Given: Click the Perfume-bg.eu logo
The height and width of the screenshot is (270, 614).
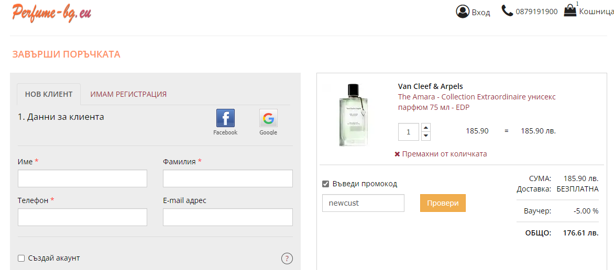Looking at the screenshot, I should click(x=51, y=13).
